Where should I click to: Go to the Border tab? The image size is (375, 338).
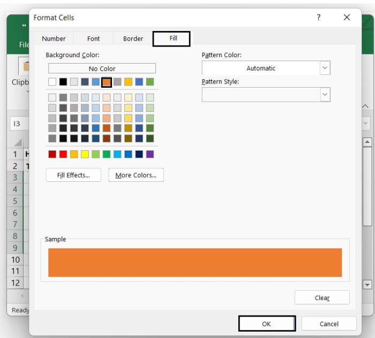(x=133, y=39)
